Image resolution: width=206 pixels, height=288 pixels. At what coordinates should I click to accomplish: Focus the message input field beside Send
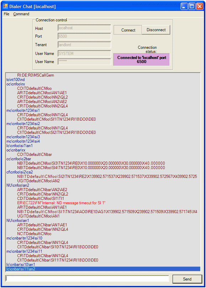click(x=87, y=279)
